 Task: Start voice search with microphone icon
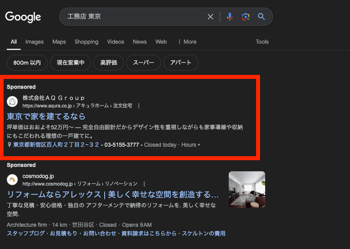point(230,17)
